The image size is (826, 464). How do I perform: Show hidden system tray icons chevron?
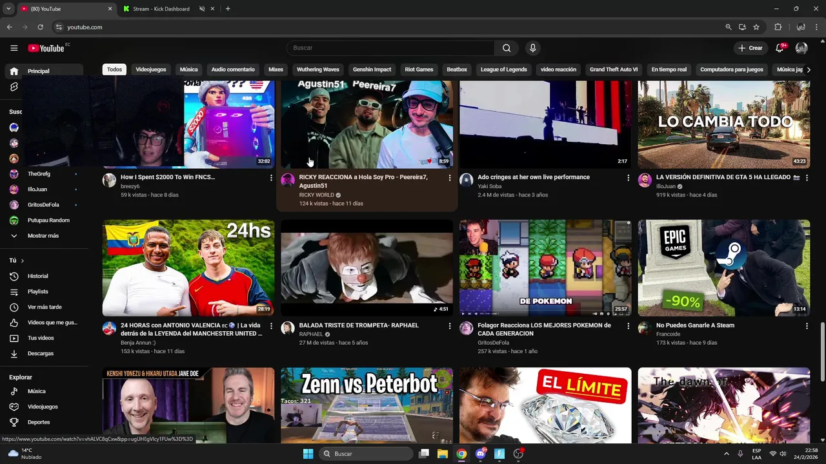[726, 454]
